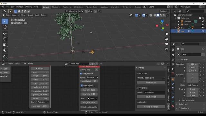Open the viewport Add menu
The width and height of the screenshot is (206, 116).
tap(37, 15)
